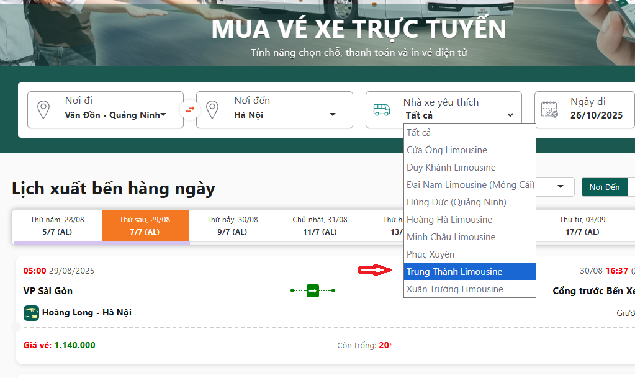Switch to Thứ năm, 28/08 date tab
Image resolution: width=635 pixels, height=378 pixels.
[x=57, y=226]
